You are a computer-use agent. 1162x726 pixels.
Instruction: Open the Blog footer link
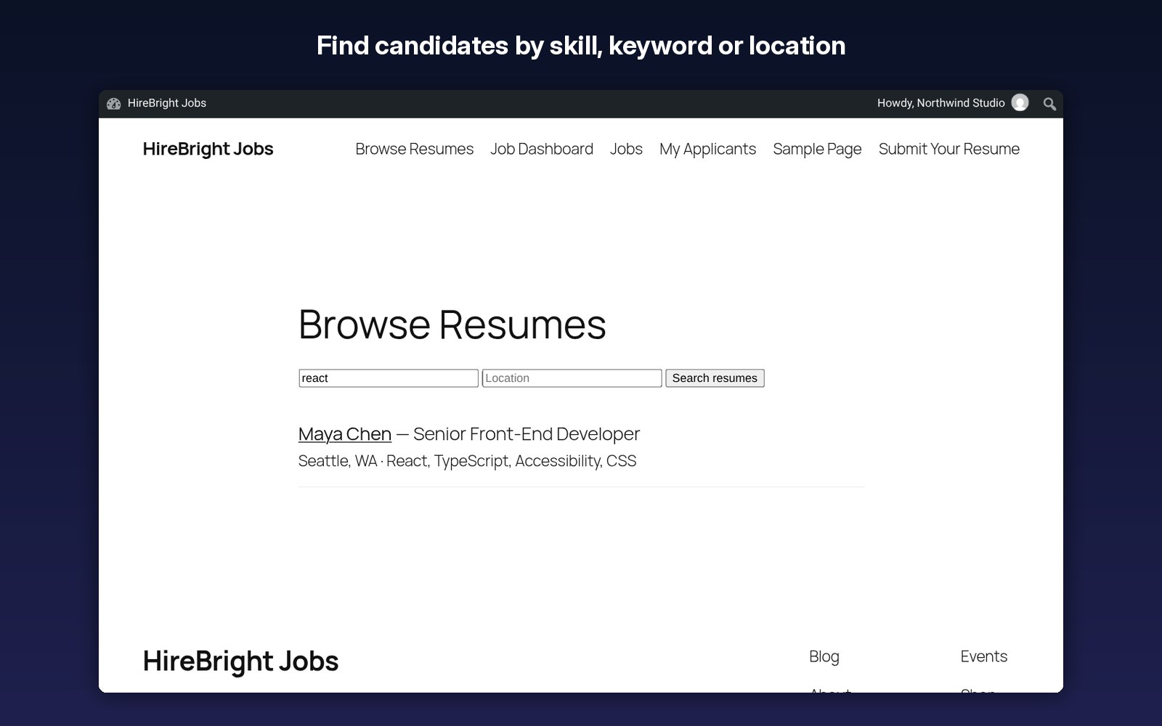[824, 656]
